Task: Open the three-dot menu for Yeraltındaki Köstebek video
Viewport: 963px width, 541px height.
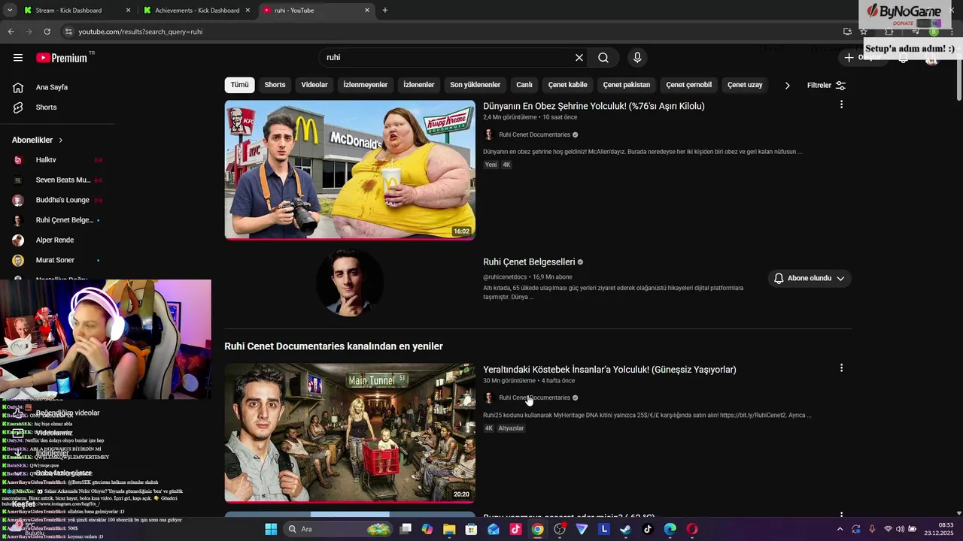Action: (x=841, y=368)
